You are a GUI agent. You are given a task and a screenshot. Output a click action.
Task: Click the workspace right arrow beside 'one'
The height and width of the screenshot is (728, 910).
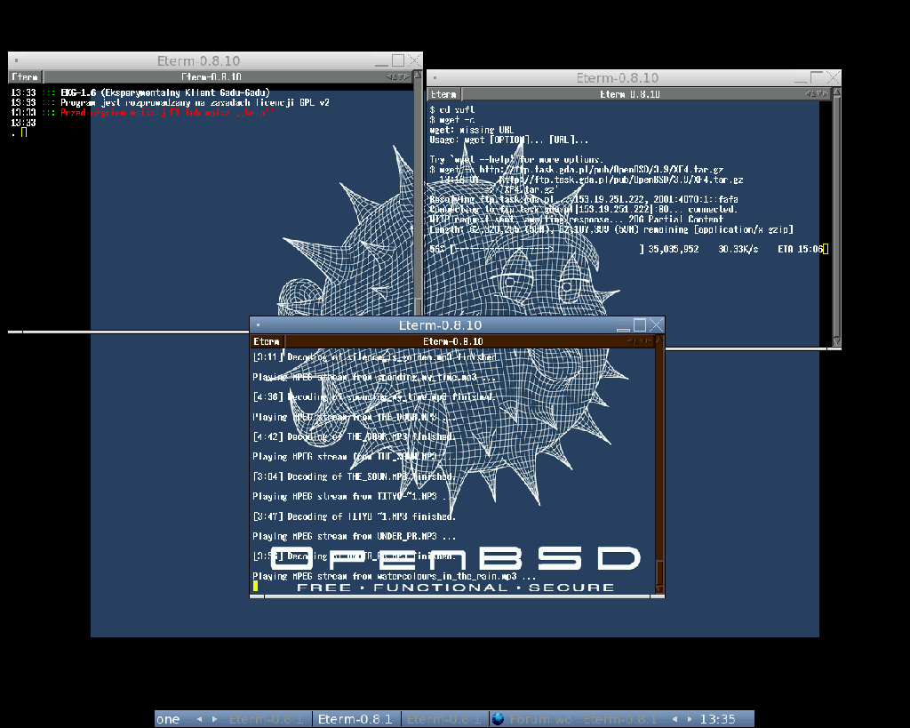click(x=213, y=718)
